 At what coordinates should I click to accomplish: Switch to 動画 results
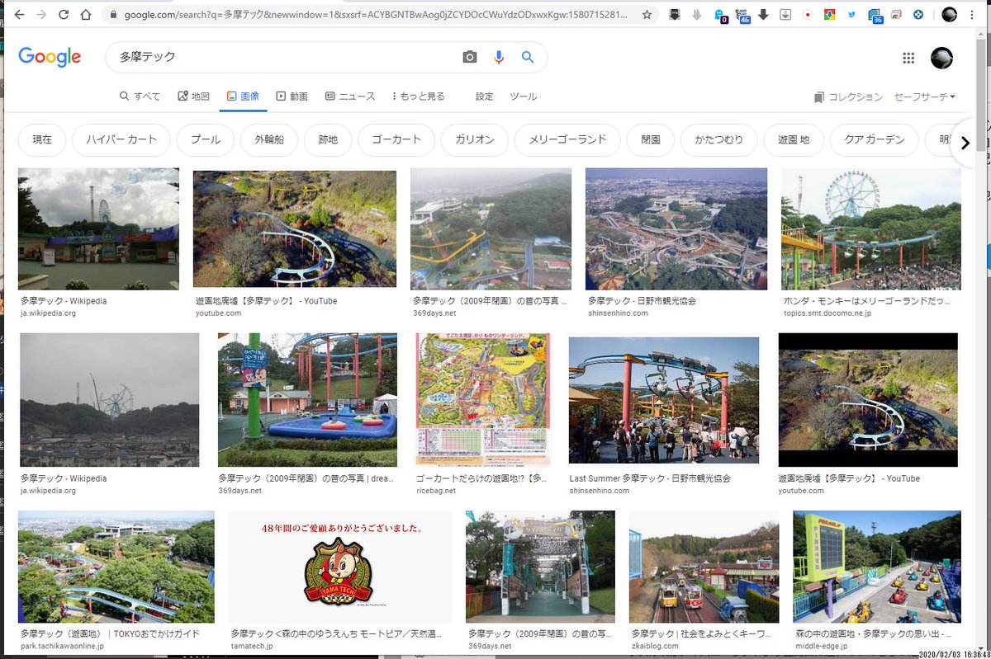(292, 96)
